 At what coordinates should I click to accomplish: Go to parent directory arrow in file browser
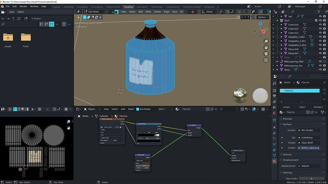[x=13, y=19]
